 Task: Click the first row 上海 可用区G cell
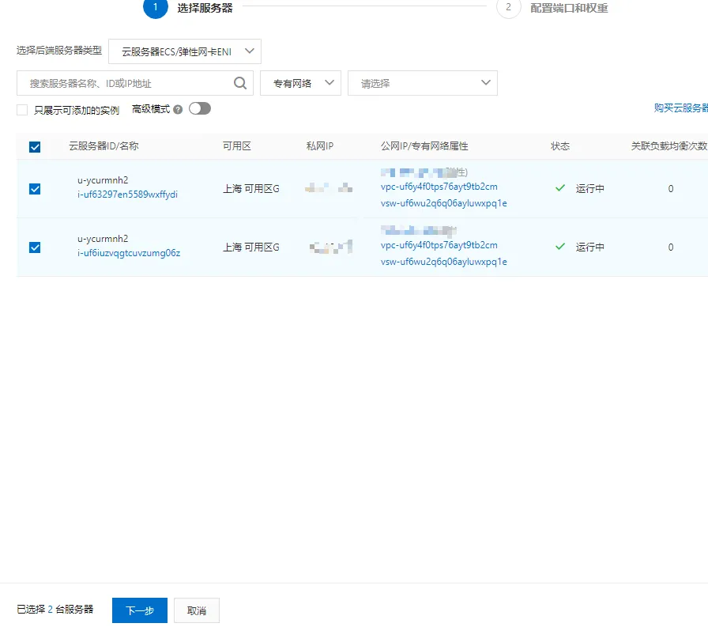[251, 188]
